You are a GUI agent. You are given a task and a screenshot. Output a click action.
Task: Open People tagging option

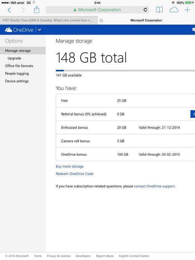[x=17, y=73]
